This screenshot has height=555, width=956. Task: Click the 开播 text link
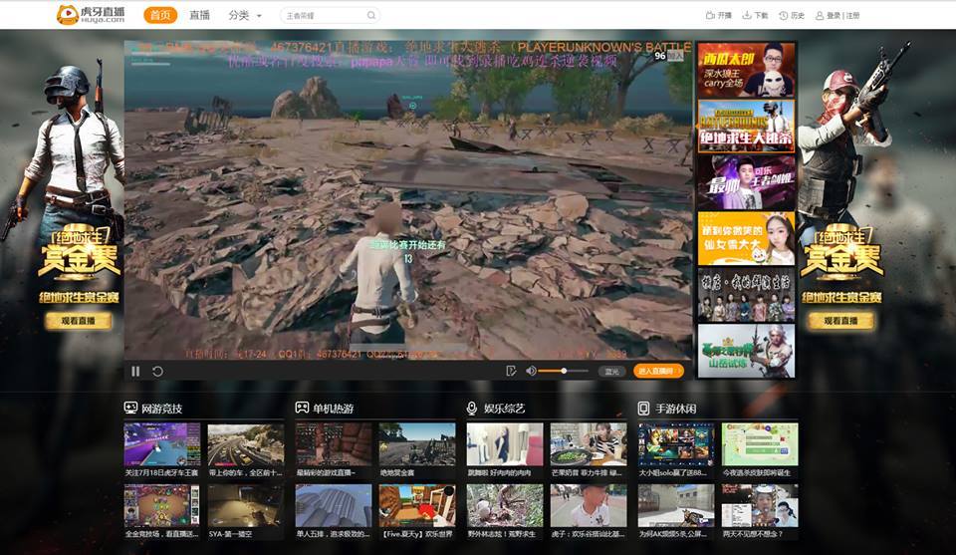click(724, 15)
